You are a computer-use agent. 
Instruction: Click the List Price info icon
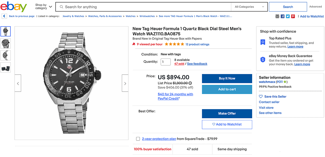(x=190, y=83)
